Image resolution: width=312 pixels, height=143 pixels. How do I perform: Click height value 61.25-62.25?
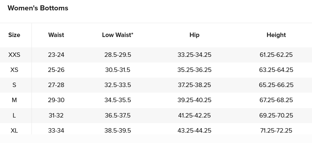click(276, 55)
